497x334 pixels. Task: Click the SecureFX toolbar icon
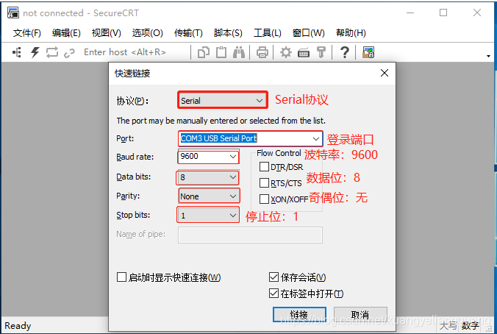click(x=368, y=52)
